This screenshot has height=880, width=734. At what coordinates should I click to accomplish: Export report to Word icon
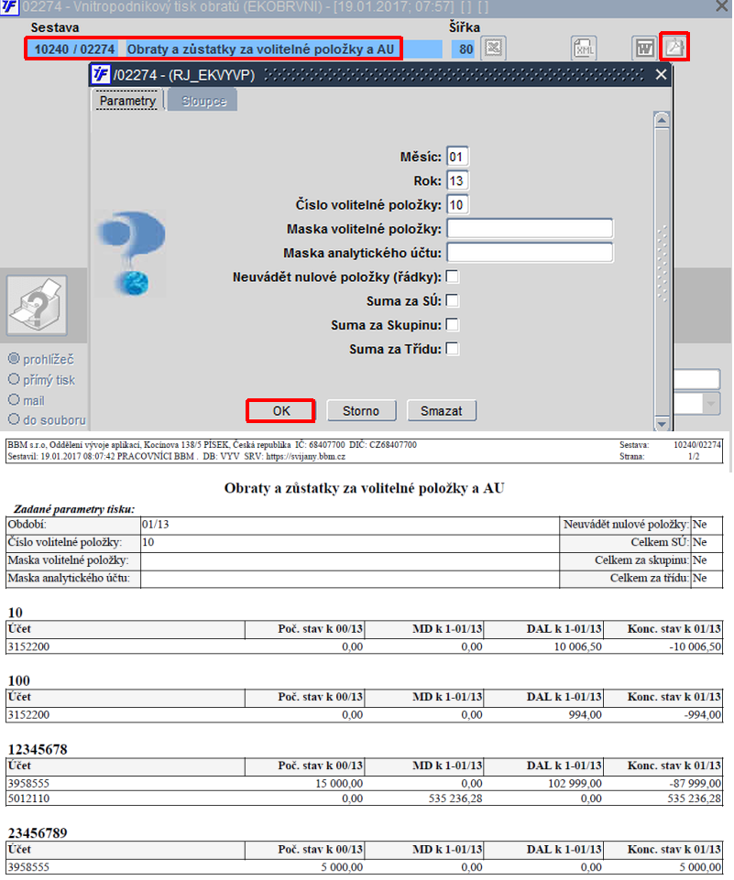(x=644, y=49)
